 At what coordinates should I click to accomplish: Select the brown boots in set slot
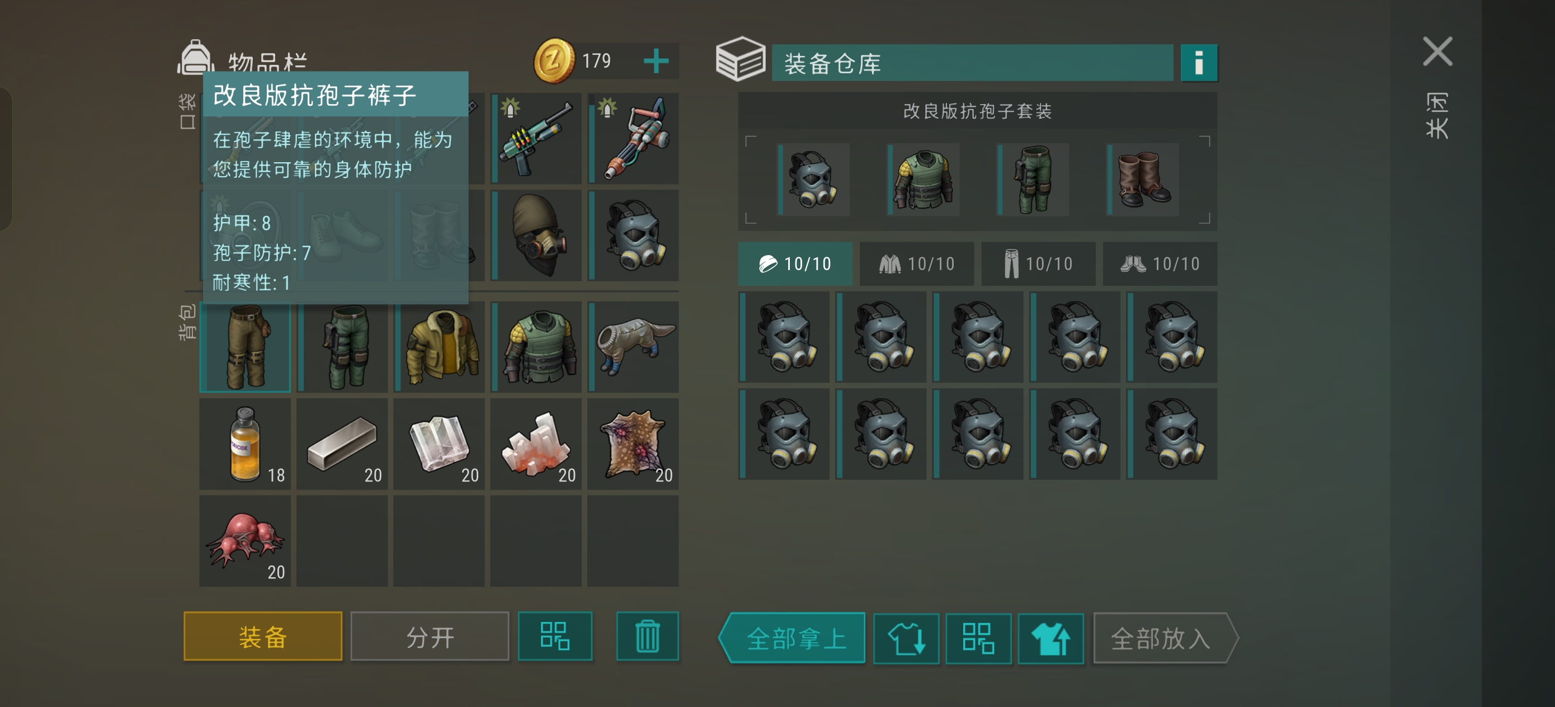1142,180
